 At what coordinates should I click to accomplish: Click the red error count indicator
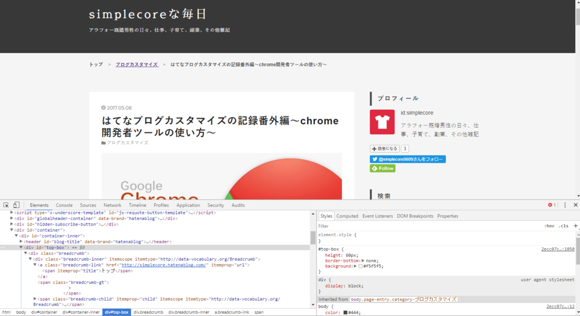click(552, 205)
